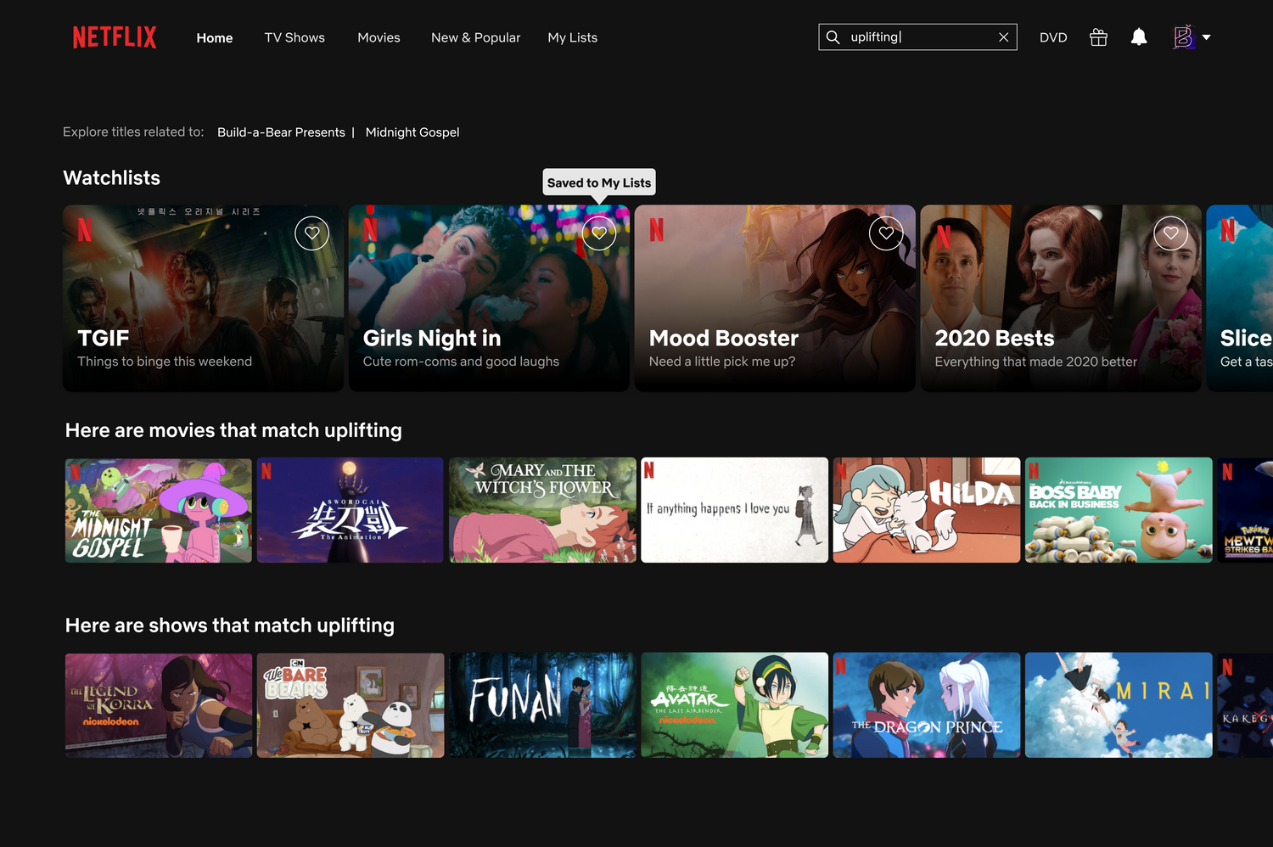The image size is (1273, 847).
Task: Explore Build-a-Bear Presents related titles
Action: (281, 132)
